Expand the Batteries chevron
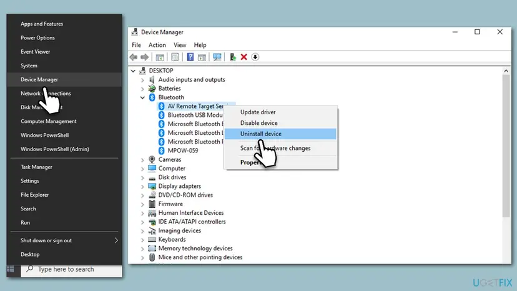Image resolution: width=517 pixels, height=291 pixels. pyautogui.click(x=142, y=89)
